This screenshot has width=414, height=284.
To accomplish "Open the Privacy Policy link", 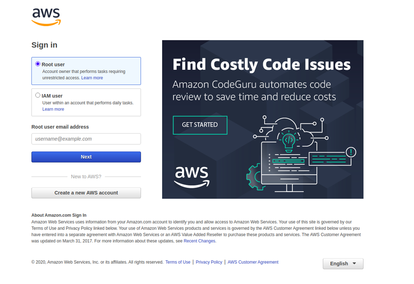I will click(x=209, y=262).
